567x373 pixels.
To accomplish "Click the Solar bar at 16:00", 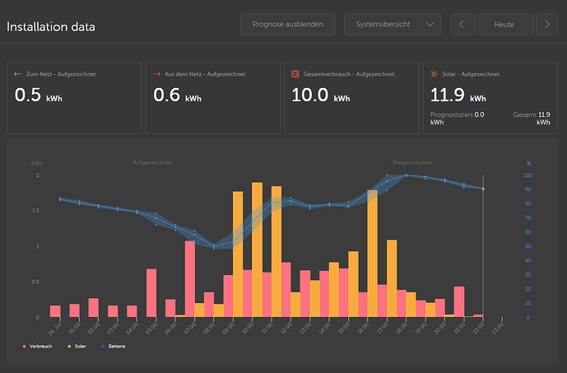I will click(x=372, y=254).
